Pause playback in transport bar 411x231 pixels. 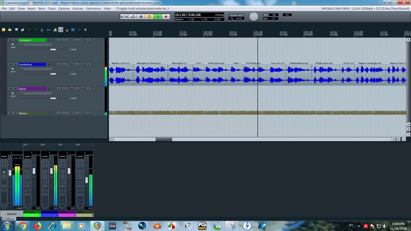click(x=141, y=17)
